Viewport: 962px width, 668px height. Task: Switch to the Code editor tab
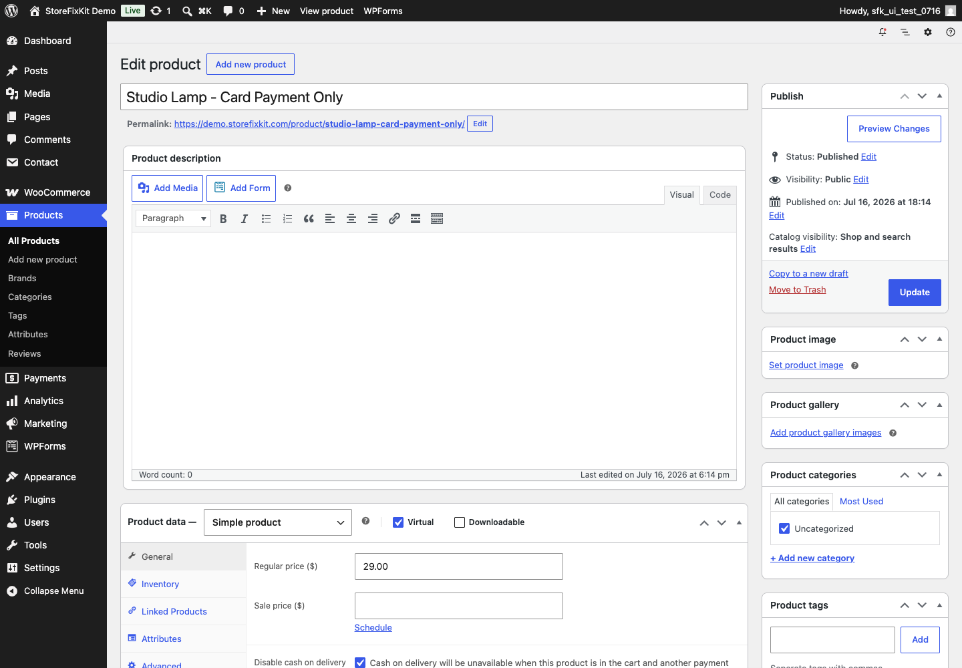720,195
